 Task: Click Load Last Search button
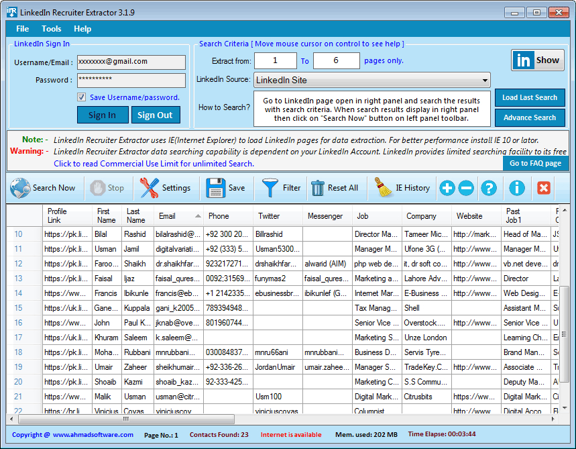pos(530,97)
